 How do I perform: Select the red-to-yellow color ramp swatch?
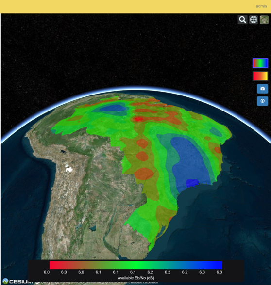260,76
